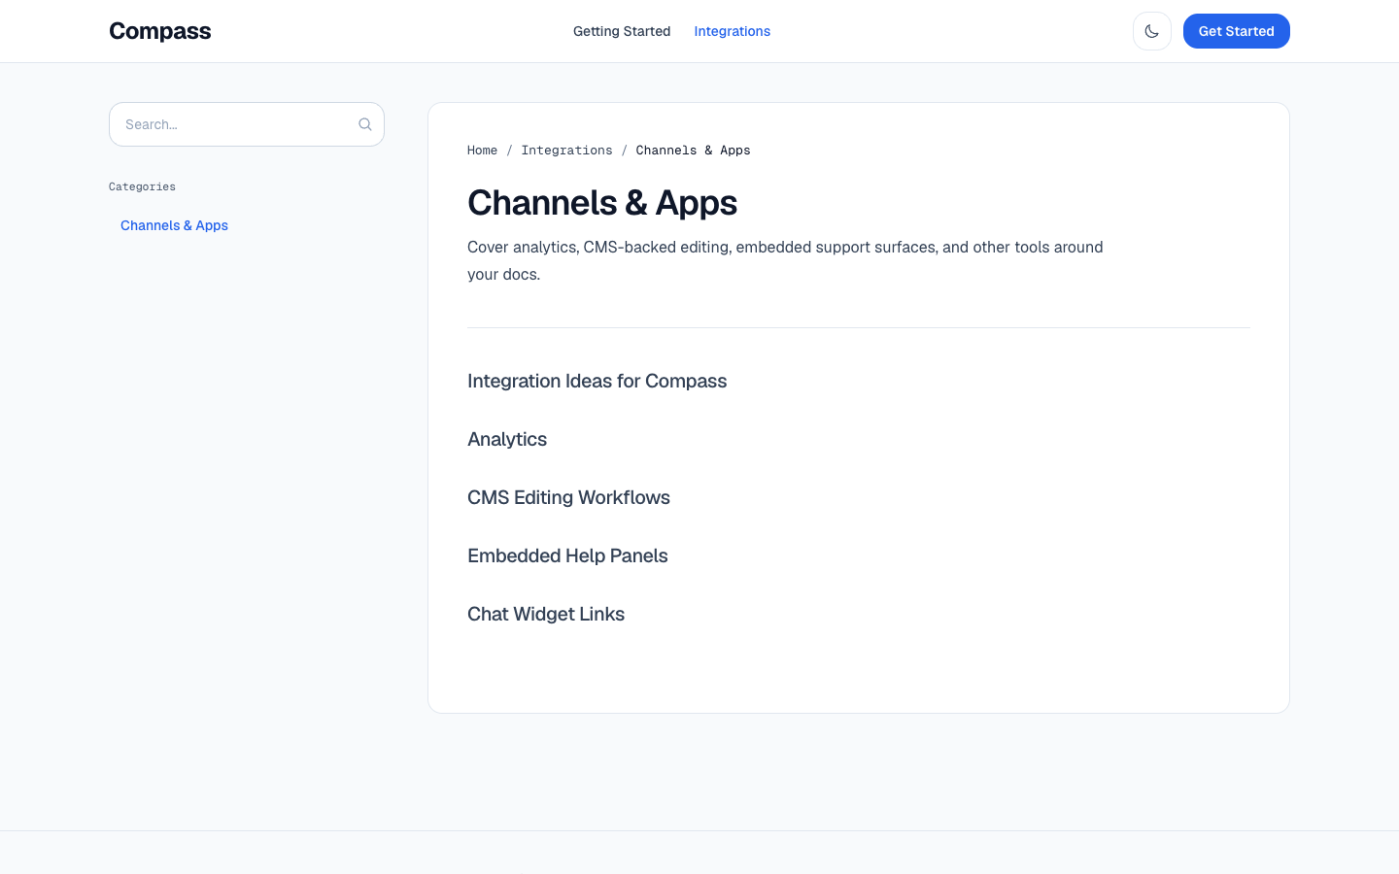The image size is (1399, 874).
Task: Select Channels & Apps in the Categories sidebar
Action: [x=174, y=225]
